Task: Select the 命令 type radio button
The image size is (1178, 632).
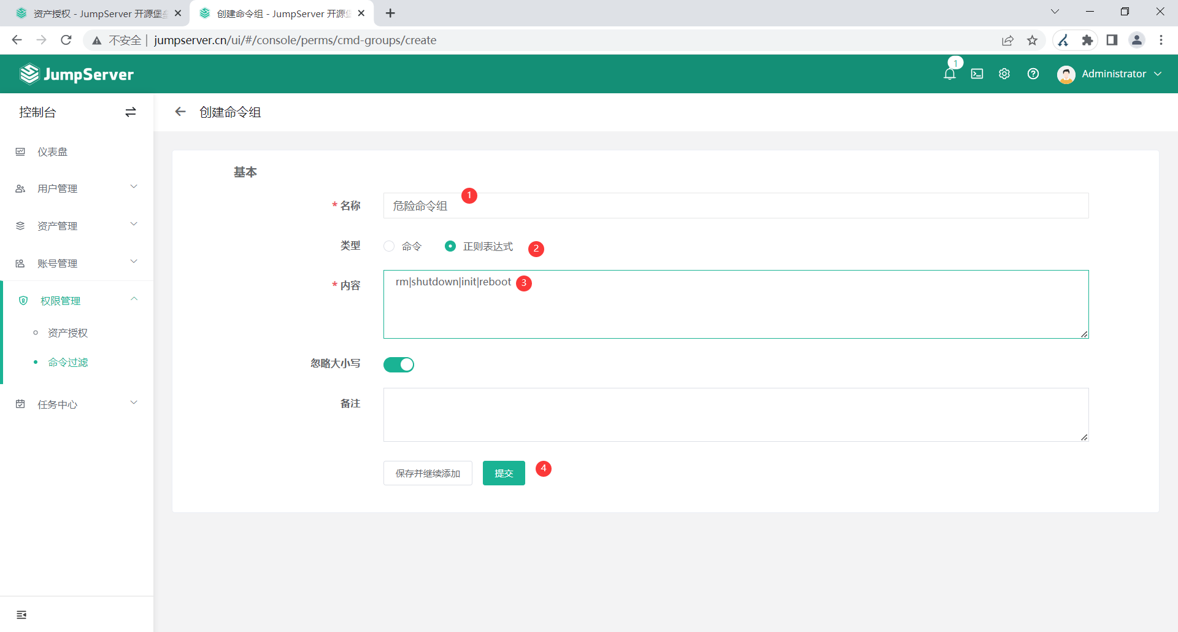Action: click(389, 246)
